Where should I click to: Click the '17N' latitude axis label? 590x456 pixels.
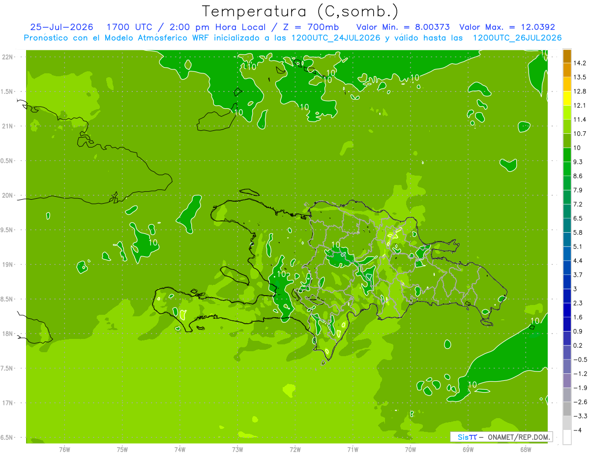coord(7,403)
